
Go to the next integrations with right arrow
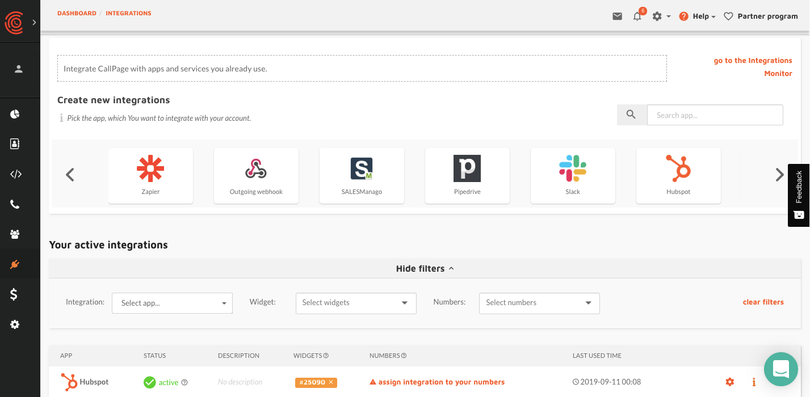(780, 175)
